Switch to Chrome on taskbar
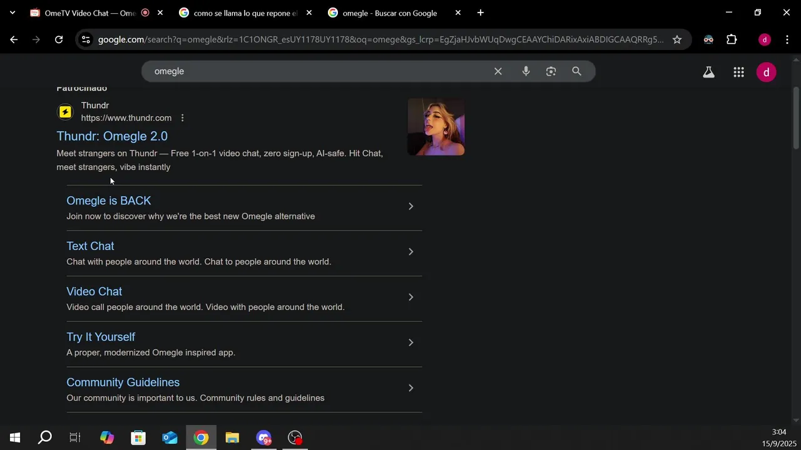The height and width of the screenshot is (450, 801). (x=201, y=437)
